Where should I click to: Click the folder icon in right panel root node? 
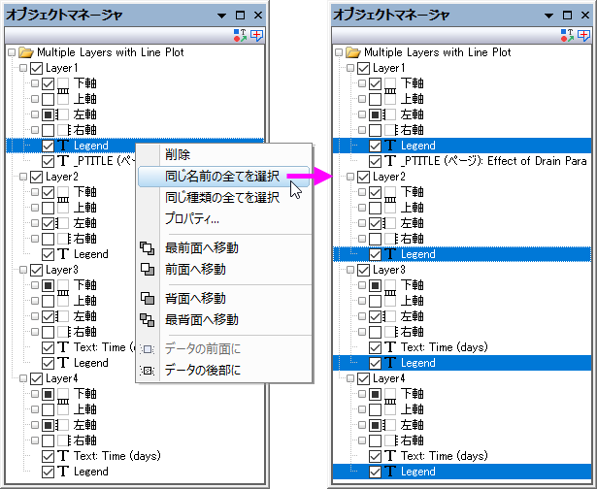(x=353, y=52)
